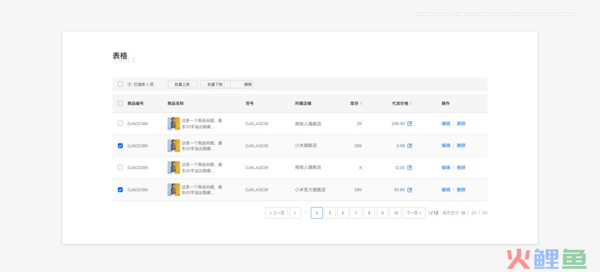Go to next page with 下一页
Image resolution: width=600 pixels, height=272 pixels.
413,213
